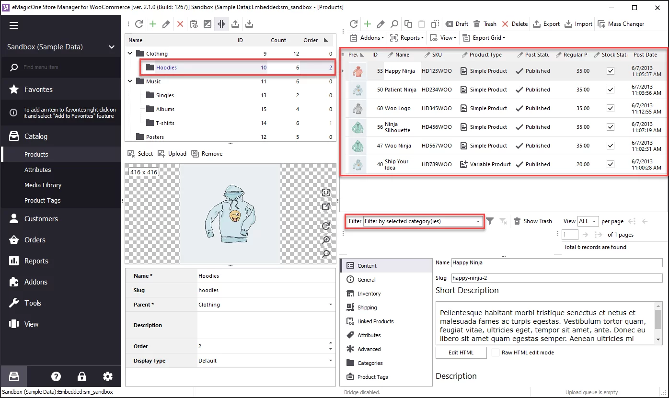View category image at 1:1 scale
669x398 pixels.
[x=325, y=192]
